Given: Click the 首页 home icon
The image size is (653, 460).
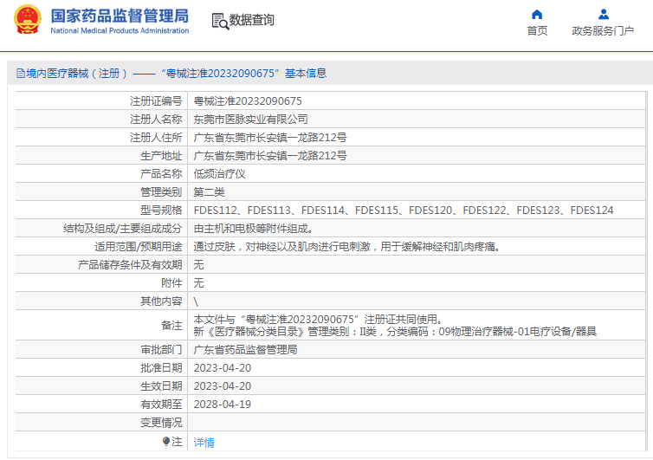Looking at the screenshot, I should [x=537, y=15].
